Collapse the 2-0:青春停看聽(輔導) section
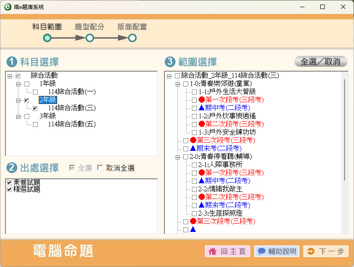The image size is (354, 267). click(177, 157)
